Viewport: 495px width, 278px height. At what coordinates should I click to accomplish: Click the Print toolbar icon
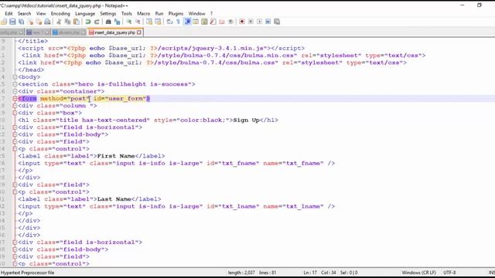click(47, 22)
